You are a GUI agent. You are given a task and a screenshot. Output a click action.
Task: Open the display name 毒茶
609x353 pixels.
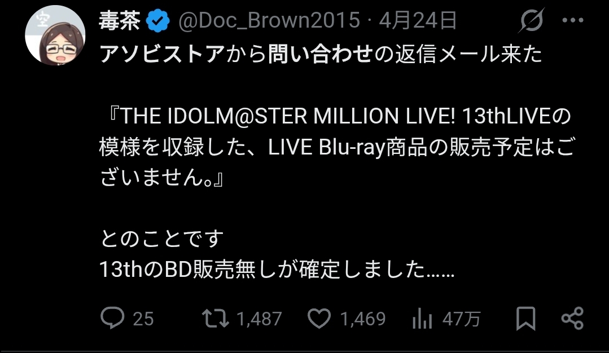(x=120, y=20)
